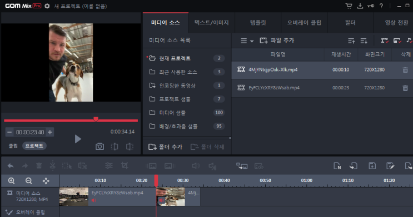Split clip with the scissors tool
413x217 pixels.
click(x=53, y=166)
